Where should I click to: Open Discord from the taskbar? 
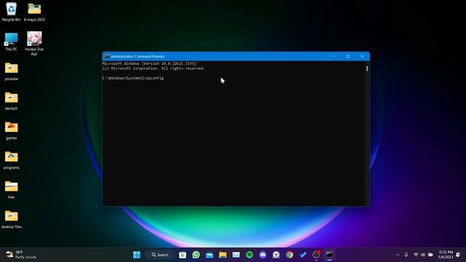(x=263, y=255)
